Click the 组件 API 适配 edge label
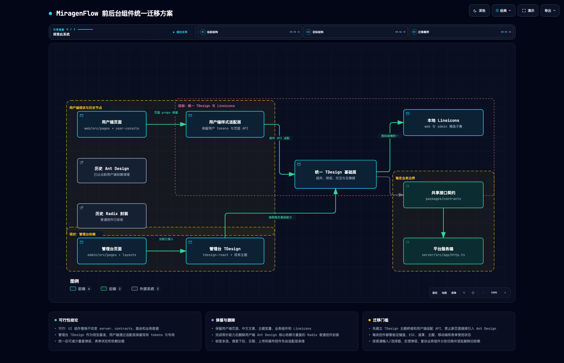This screenshot has height=363, width=564. point(279,138)
